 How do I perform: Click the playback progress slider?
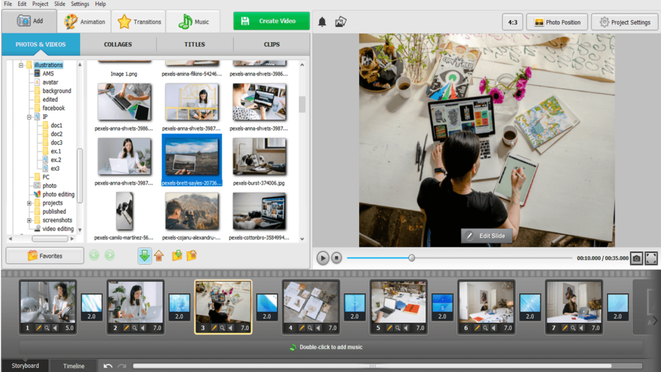[x=411, y=258]
